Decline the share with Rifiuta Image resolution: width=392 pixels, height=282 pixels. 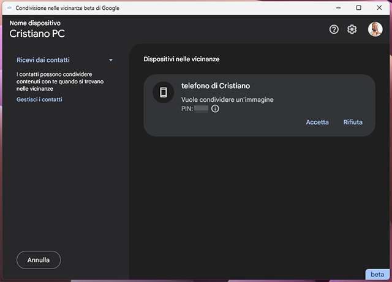point(353,122)
